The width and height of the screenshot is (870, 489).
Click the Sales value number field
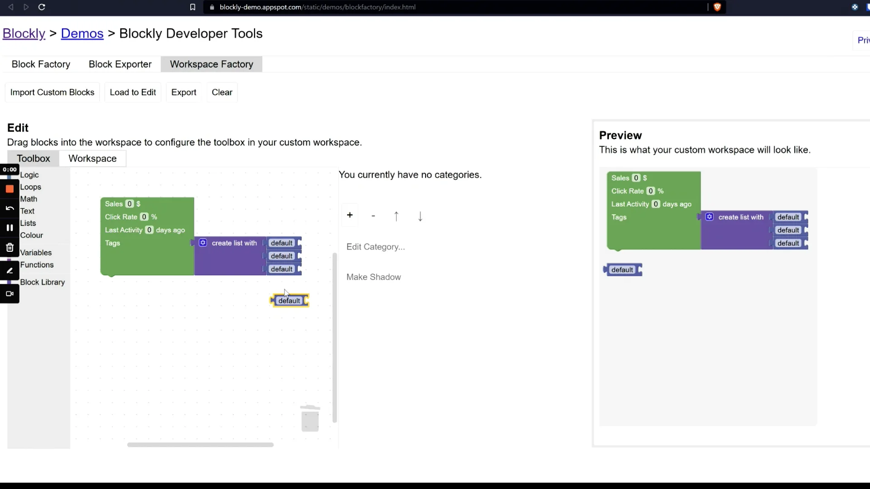[x=130, y=204]
